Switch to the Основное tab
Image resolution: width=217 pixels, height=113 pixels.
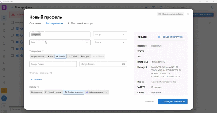pyautogui.click(x=35, y=23)
